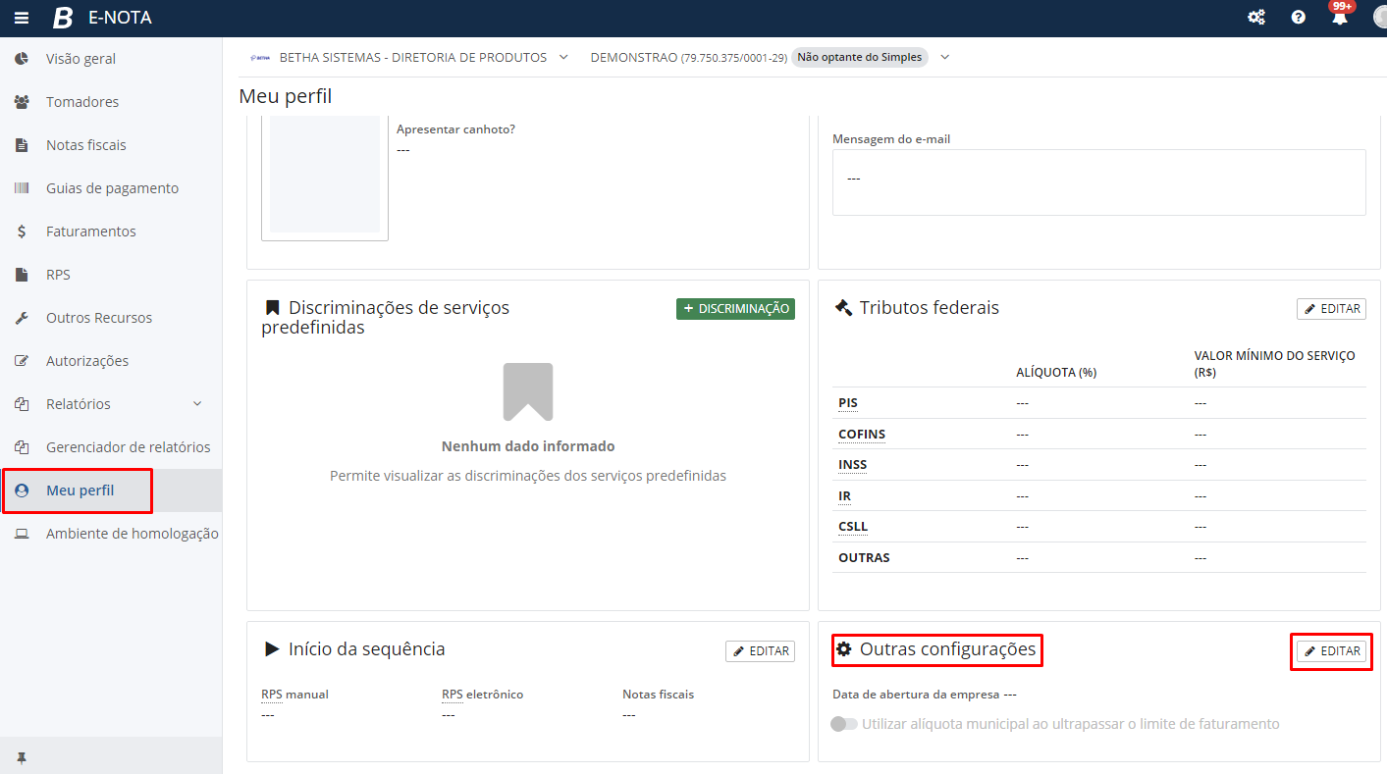Click the Faturamentos dollar sign icon
The height and width of the screenshot is (774, 1387).
(22, 232)
